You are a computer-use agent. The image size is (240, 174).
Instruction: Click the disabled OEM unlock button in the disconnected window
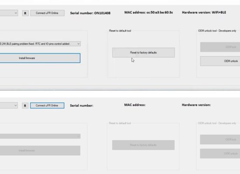tap(220, 154)
